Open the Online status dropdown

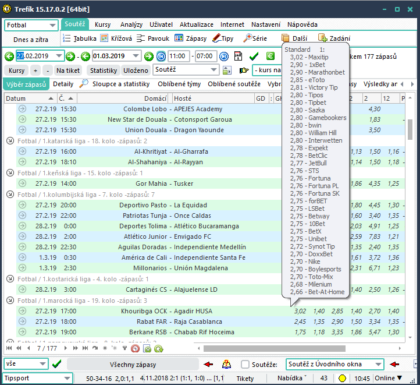pos(389,378)
